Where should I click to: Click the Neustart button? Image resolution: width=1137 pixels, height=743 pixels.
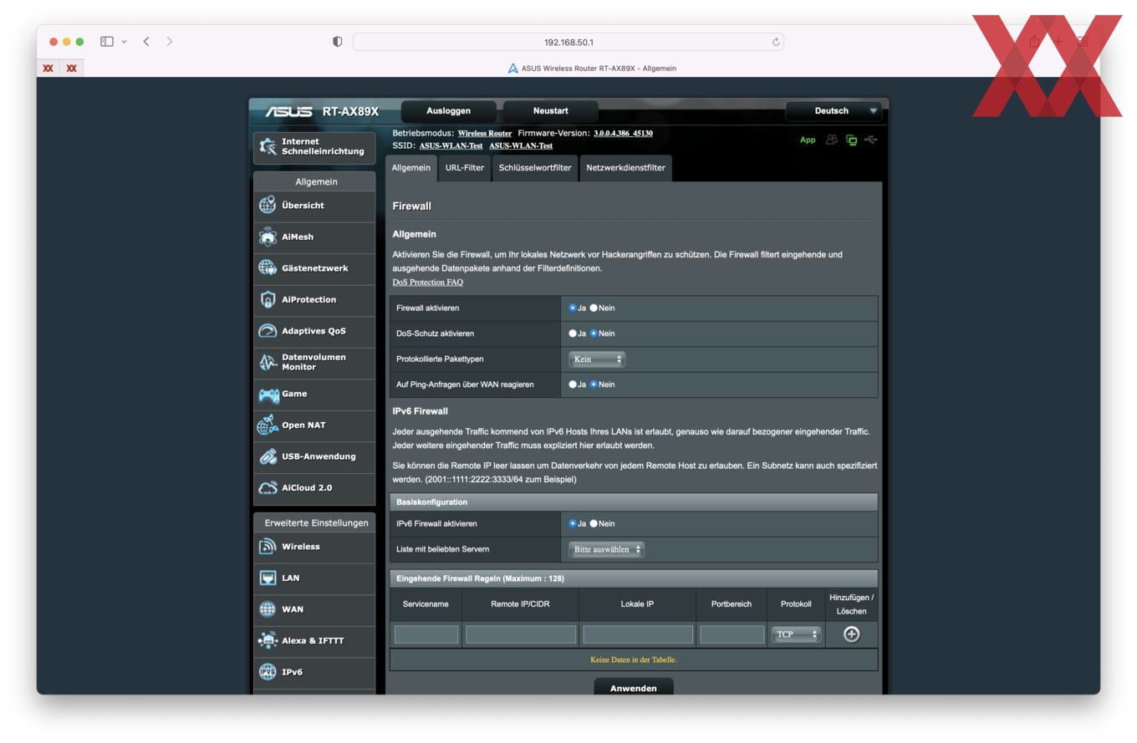[x=550, y=111]
